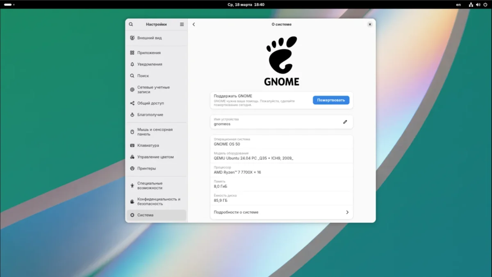This screenshot has width=492, height=277.
Task: Click the online accounts @ icon
Action: [132, 89]
